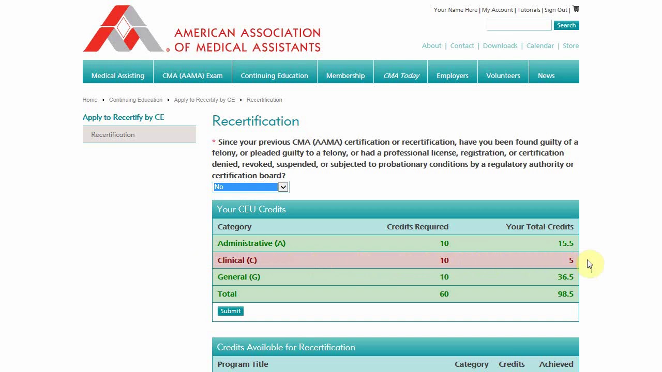662x372 pixels.
Task: Click Credits Required column header
Action: pos(417,227)
